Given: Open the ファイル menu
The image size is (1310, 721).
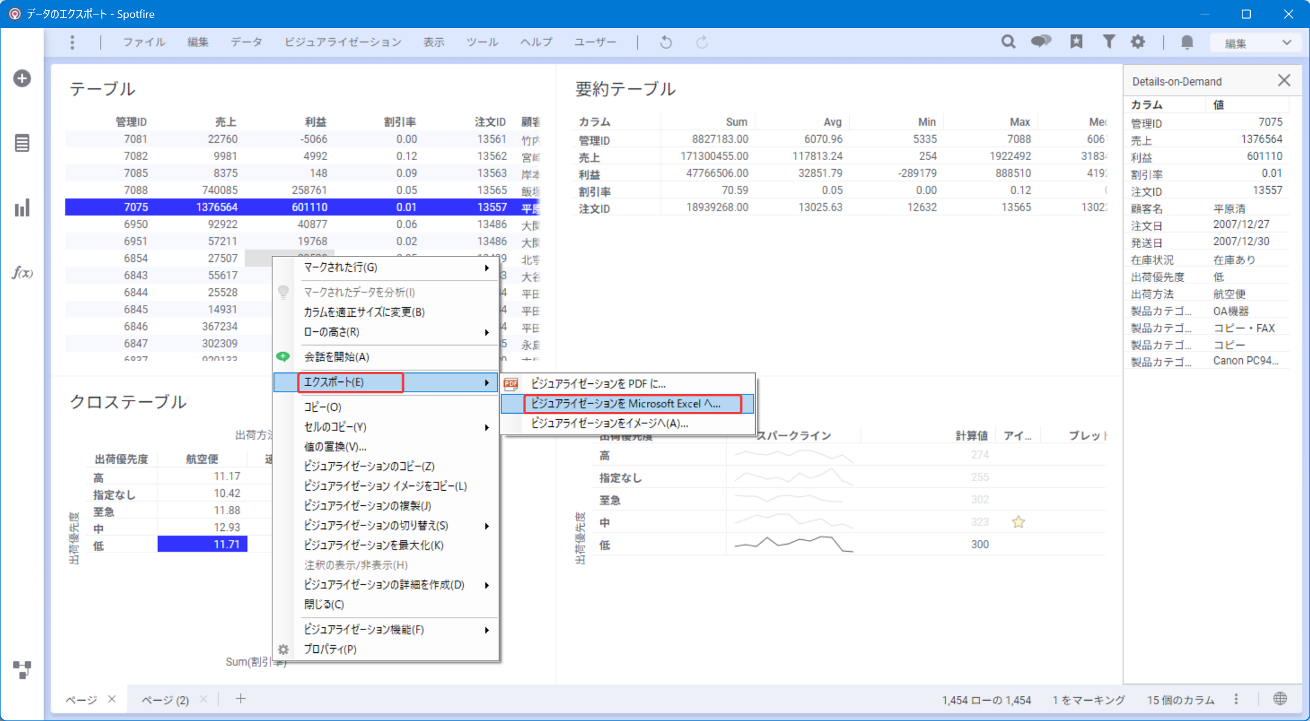Looking at the screenshot, I should [144, 42].
